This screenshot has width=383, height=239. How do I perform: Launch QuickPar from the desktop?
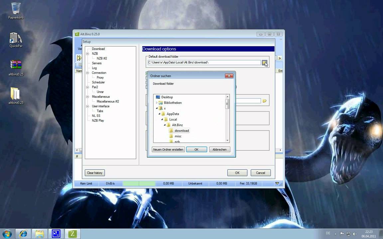(x=16, y=38)
